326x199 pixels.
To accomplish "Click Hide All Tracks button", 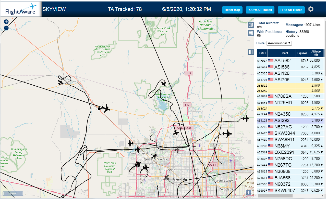I will point(291,10).
